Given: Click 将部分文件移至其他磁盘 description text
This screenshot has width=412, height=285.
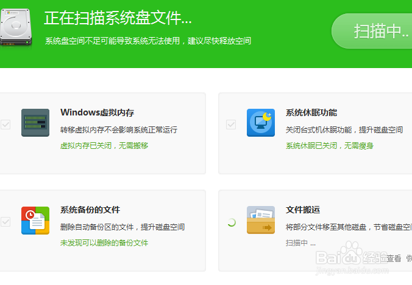Looking at the screenshot, I should [349, 227].
